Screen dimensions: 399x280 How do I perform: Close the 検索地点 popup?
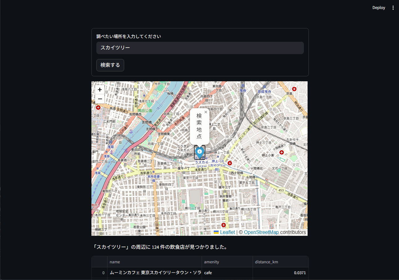pos(206,112)
